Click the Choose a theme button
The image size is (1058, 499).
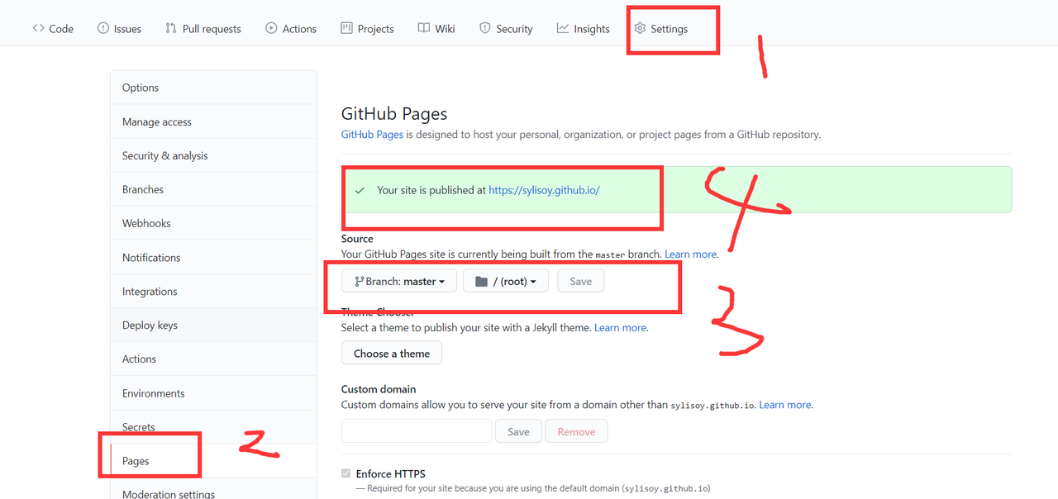coord(392,354)
